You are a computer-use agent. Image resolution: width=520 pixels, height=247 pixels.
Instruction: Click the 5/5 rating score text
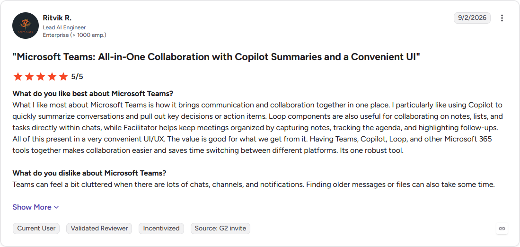click(77, 77)
